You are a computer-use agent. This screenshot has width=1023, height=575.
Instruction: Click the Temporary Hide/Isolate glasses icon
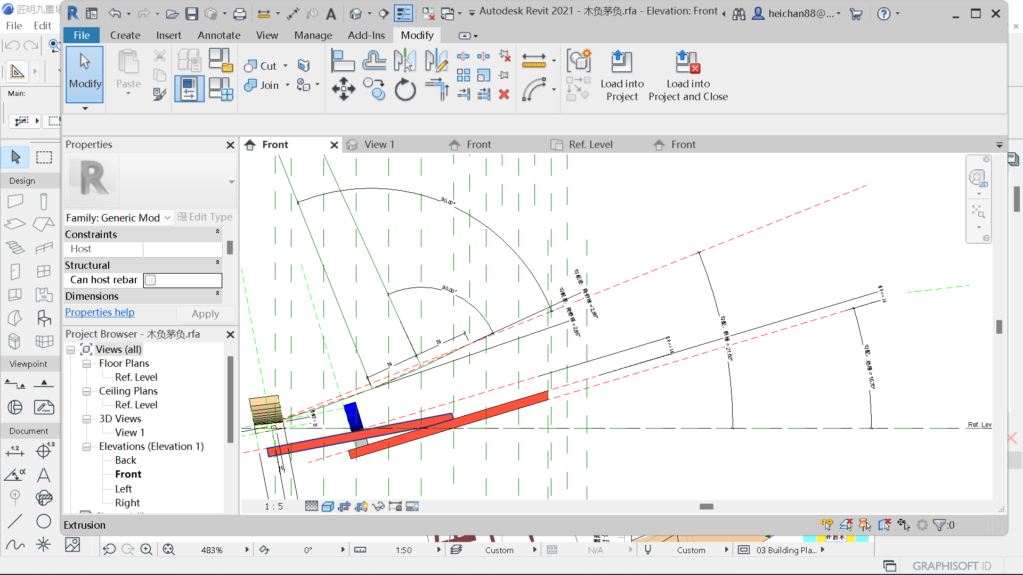click(379, 506)
